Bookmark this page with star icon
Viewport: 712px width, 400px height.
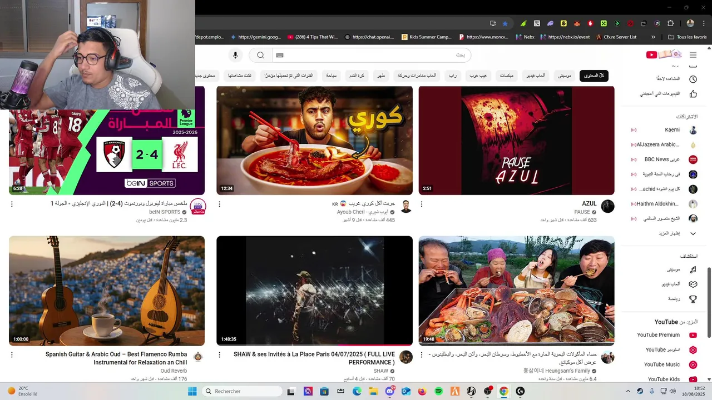505,23
